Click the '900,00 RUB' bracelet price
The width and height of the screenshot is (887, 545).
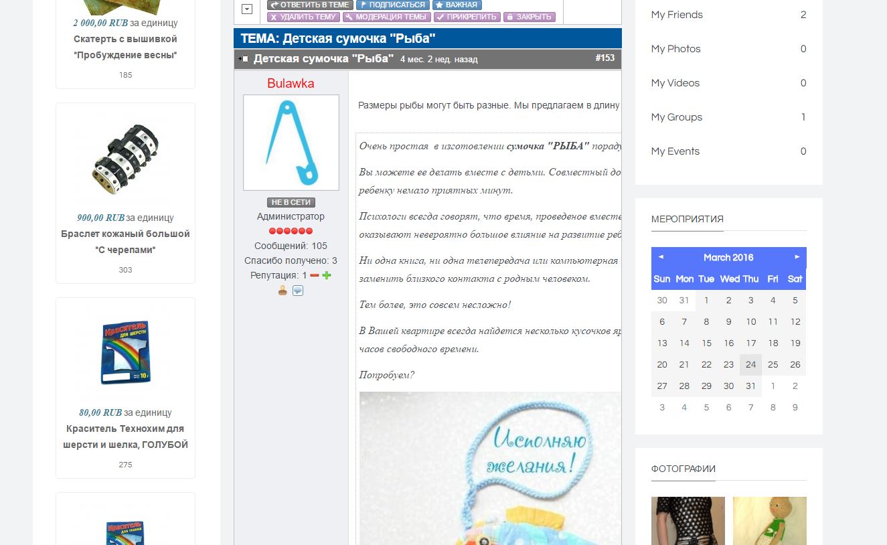click(x=101, y=218)
